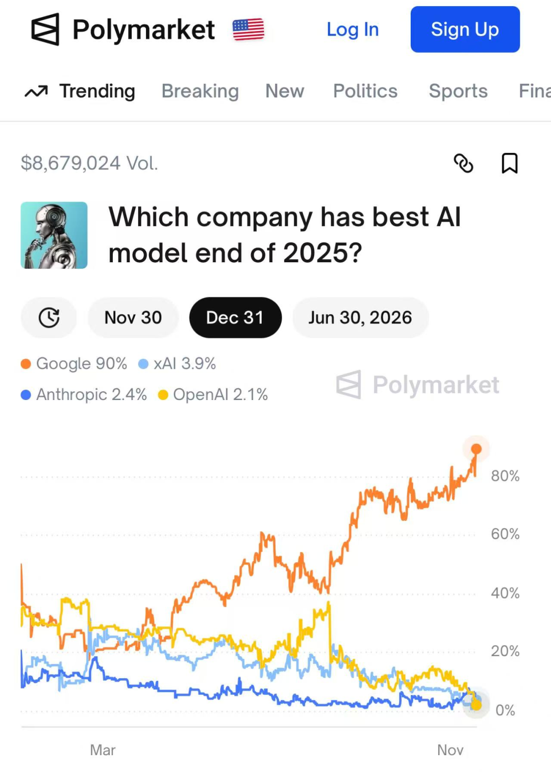This screenshot has height=772, width=551.
Task: Select the Nov 30 date option
Action: pyautogui.click(x=133, y=317)
